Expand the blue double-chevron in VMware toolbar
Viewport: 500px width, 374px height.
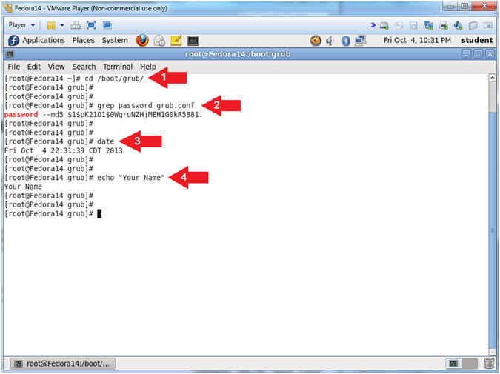[x=373, y=25]
